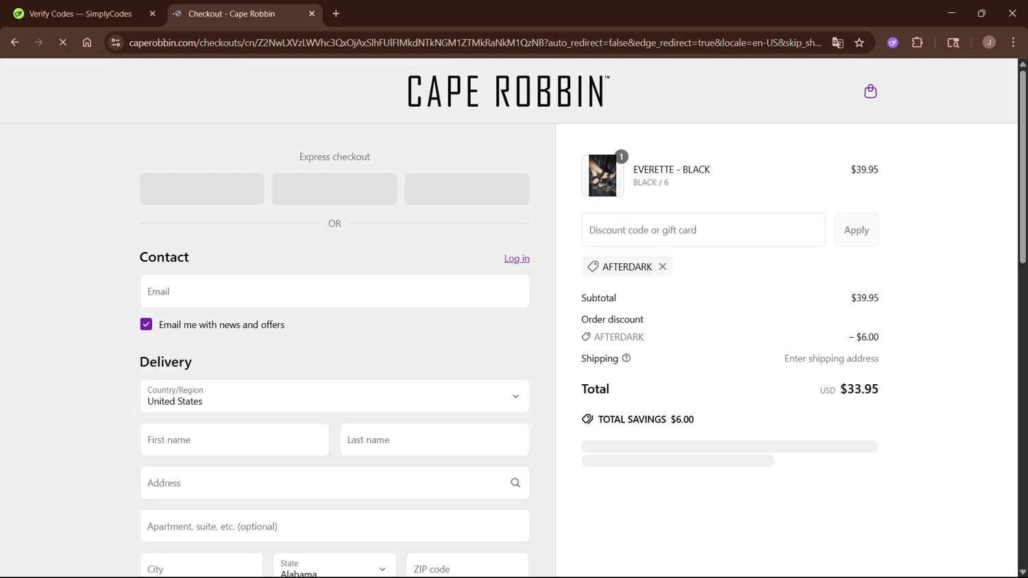Click the Enter shipping address text
Viewport: 1028px width, 578px height.
[831, 358]
